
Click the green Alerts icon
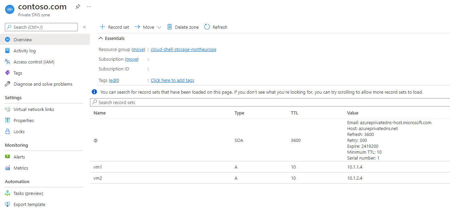7,157
